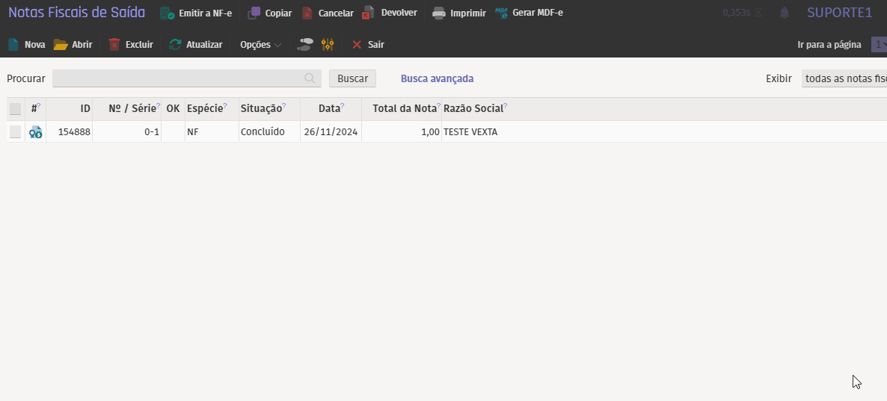887x401 pixels.
Task: Toggle the select-all checkbox in the table header
Action: (15, 109)
